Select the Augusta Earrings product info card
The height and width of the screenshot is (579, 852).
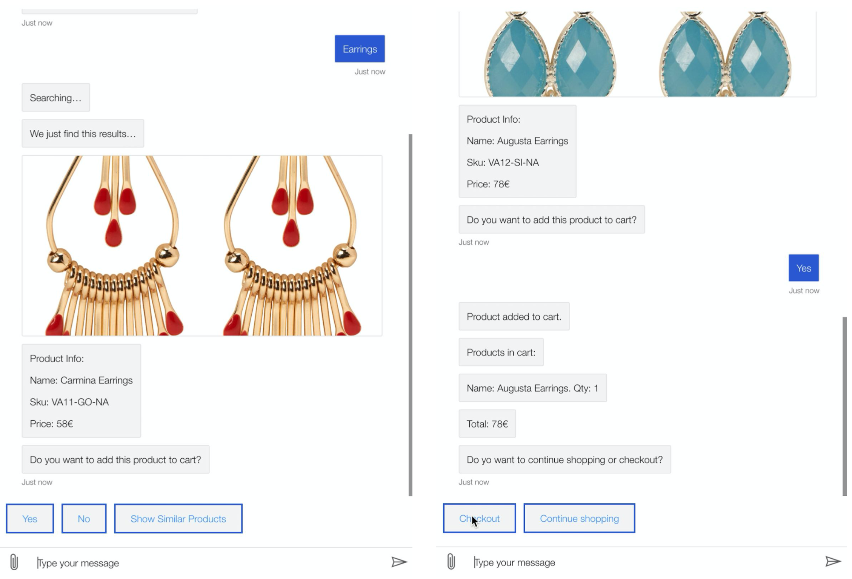[517, 151]
